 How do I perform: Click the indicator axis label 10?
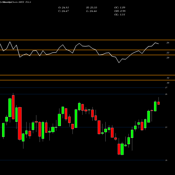tap(168, 83)
